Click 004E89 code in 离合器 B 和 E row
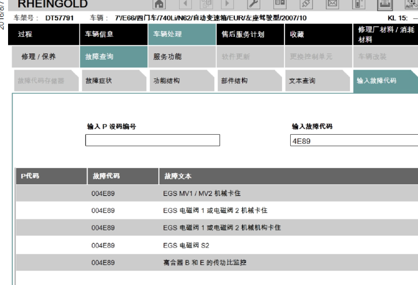Screen dimensions: 418x285 click(x=103, y=263)
